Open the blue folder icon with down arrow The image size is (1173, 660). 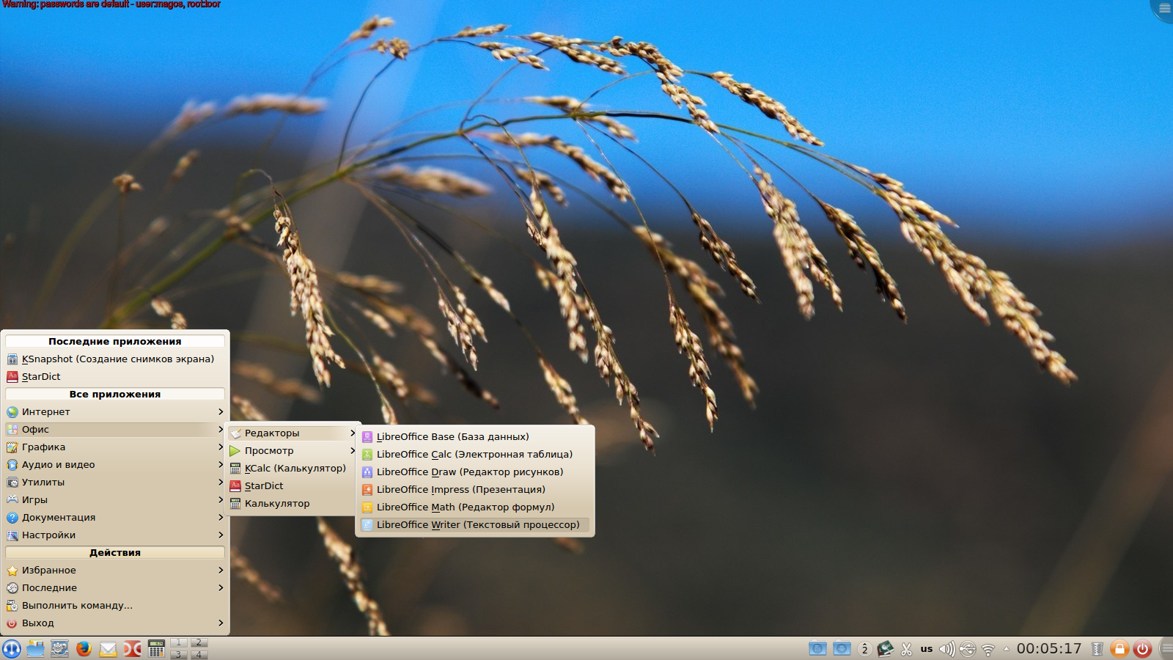[x=842, y=649]
